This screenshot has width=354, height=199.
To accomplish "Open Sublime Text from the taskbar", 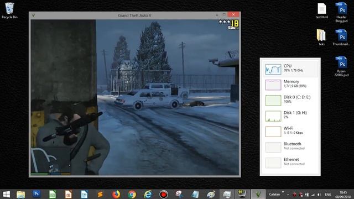I will click(100, 194).
